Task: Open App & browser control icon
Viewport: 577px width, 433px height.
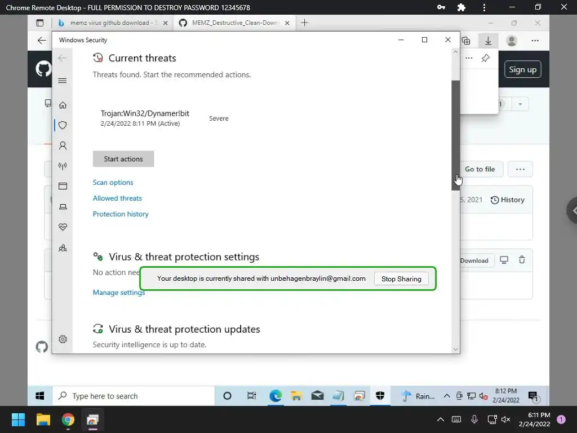Action: coord(63,186)
